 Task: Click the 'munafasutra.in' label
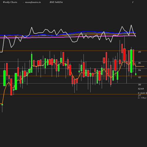(x=33, y=2)
